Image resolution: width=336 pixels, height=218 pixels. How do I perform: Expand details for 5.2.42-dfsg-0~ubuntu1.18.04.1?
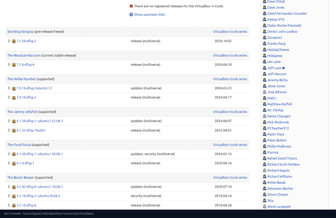coord(9,187)
